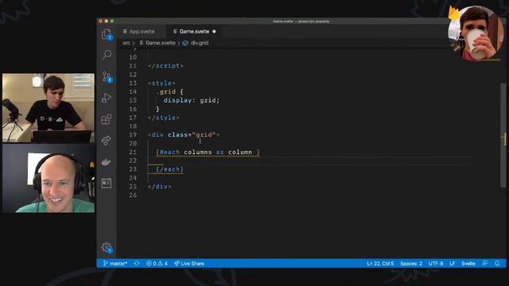Viewport: 509px width, 286px height.
Task: Open the Explorer view in activity bar
Action: (107, 34)
